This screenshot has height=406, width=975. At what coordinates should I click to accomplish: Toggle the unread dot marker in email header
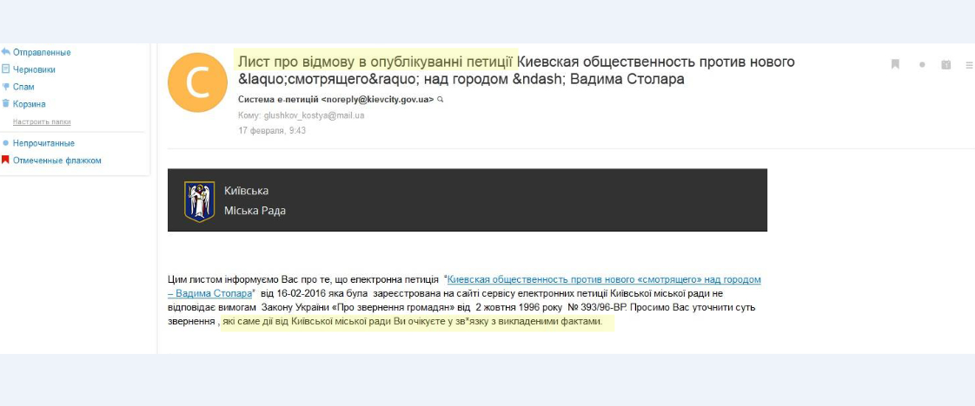[x=922, y=65]
